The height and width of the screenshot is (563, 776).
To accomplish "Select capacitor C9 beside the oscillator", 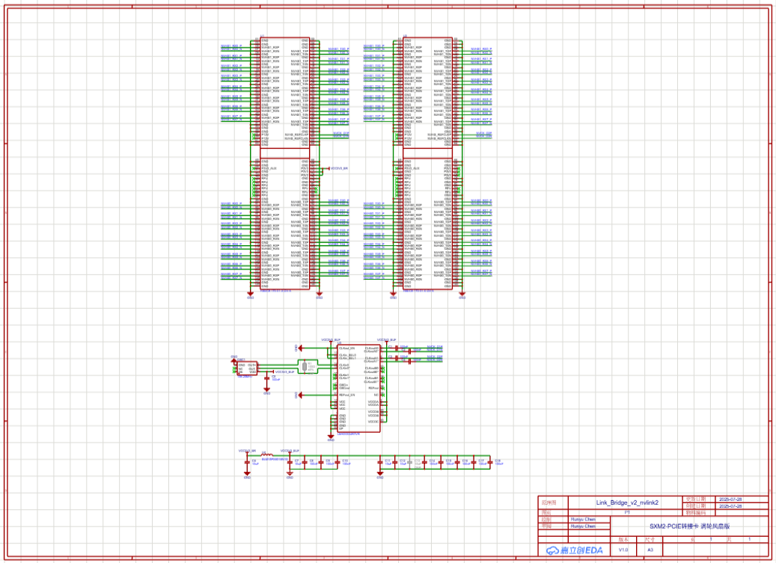I will (x=266, y=379).
